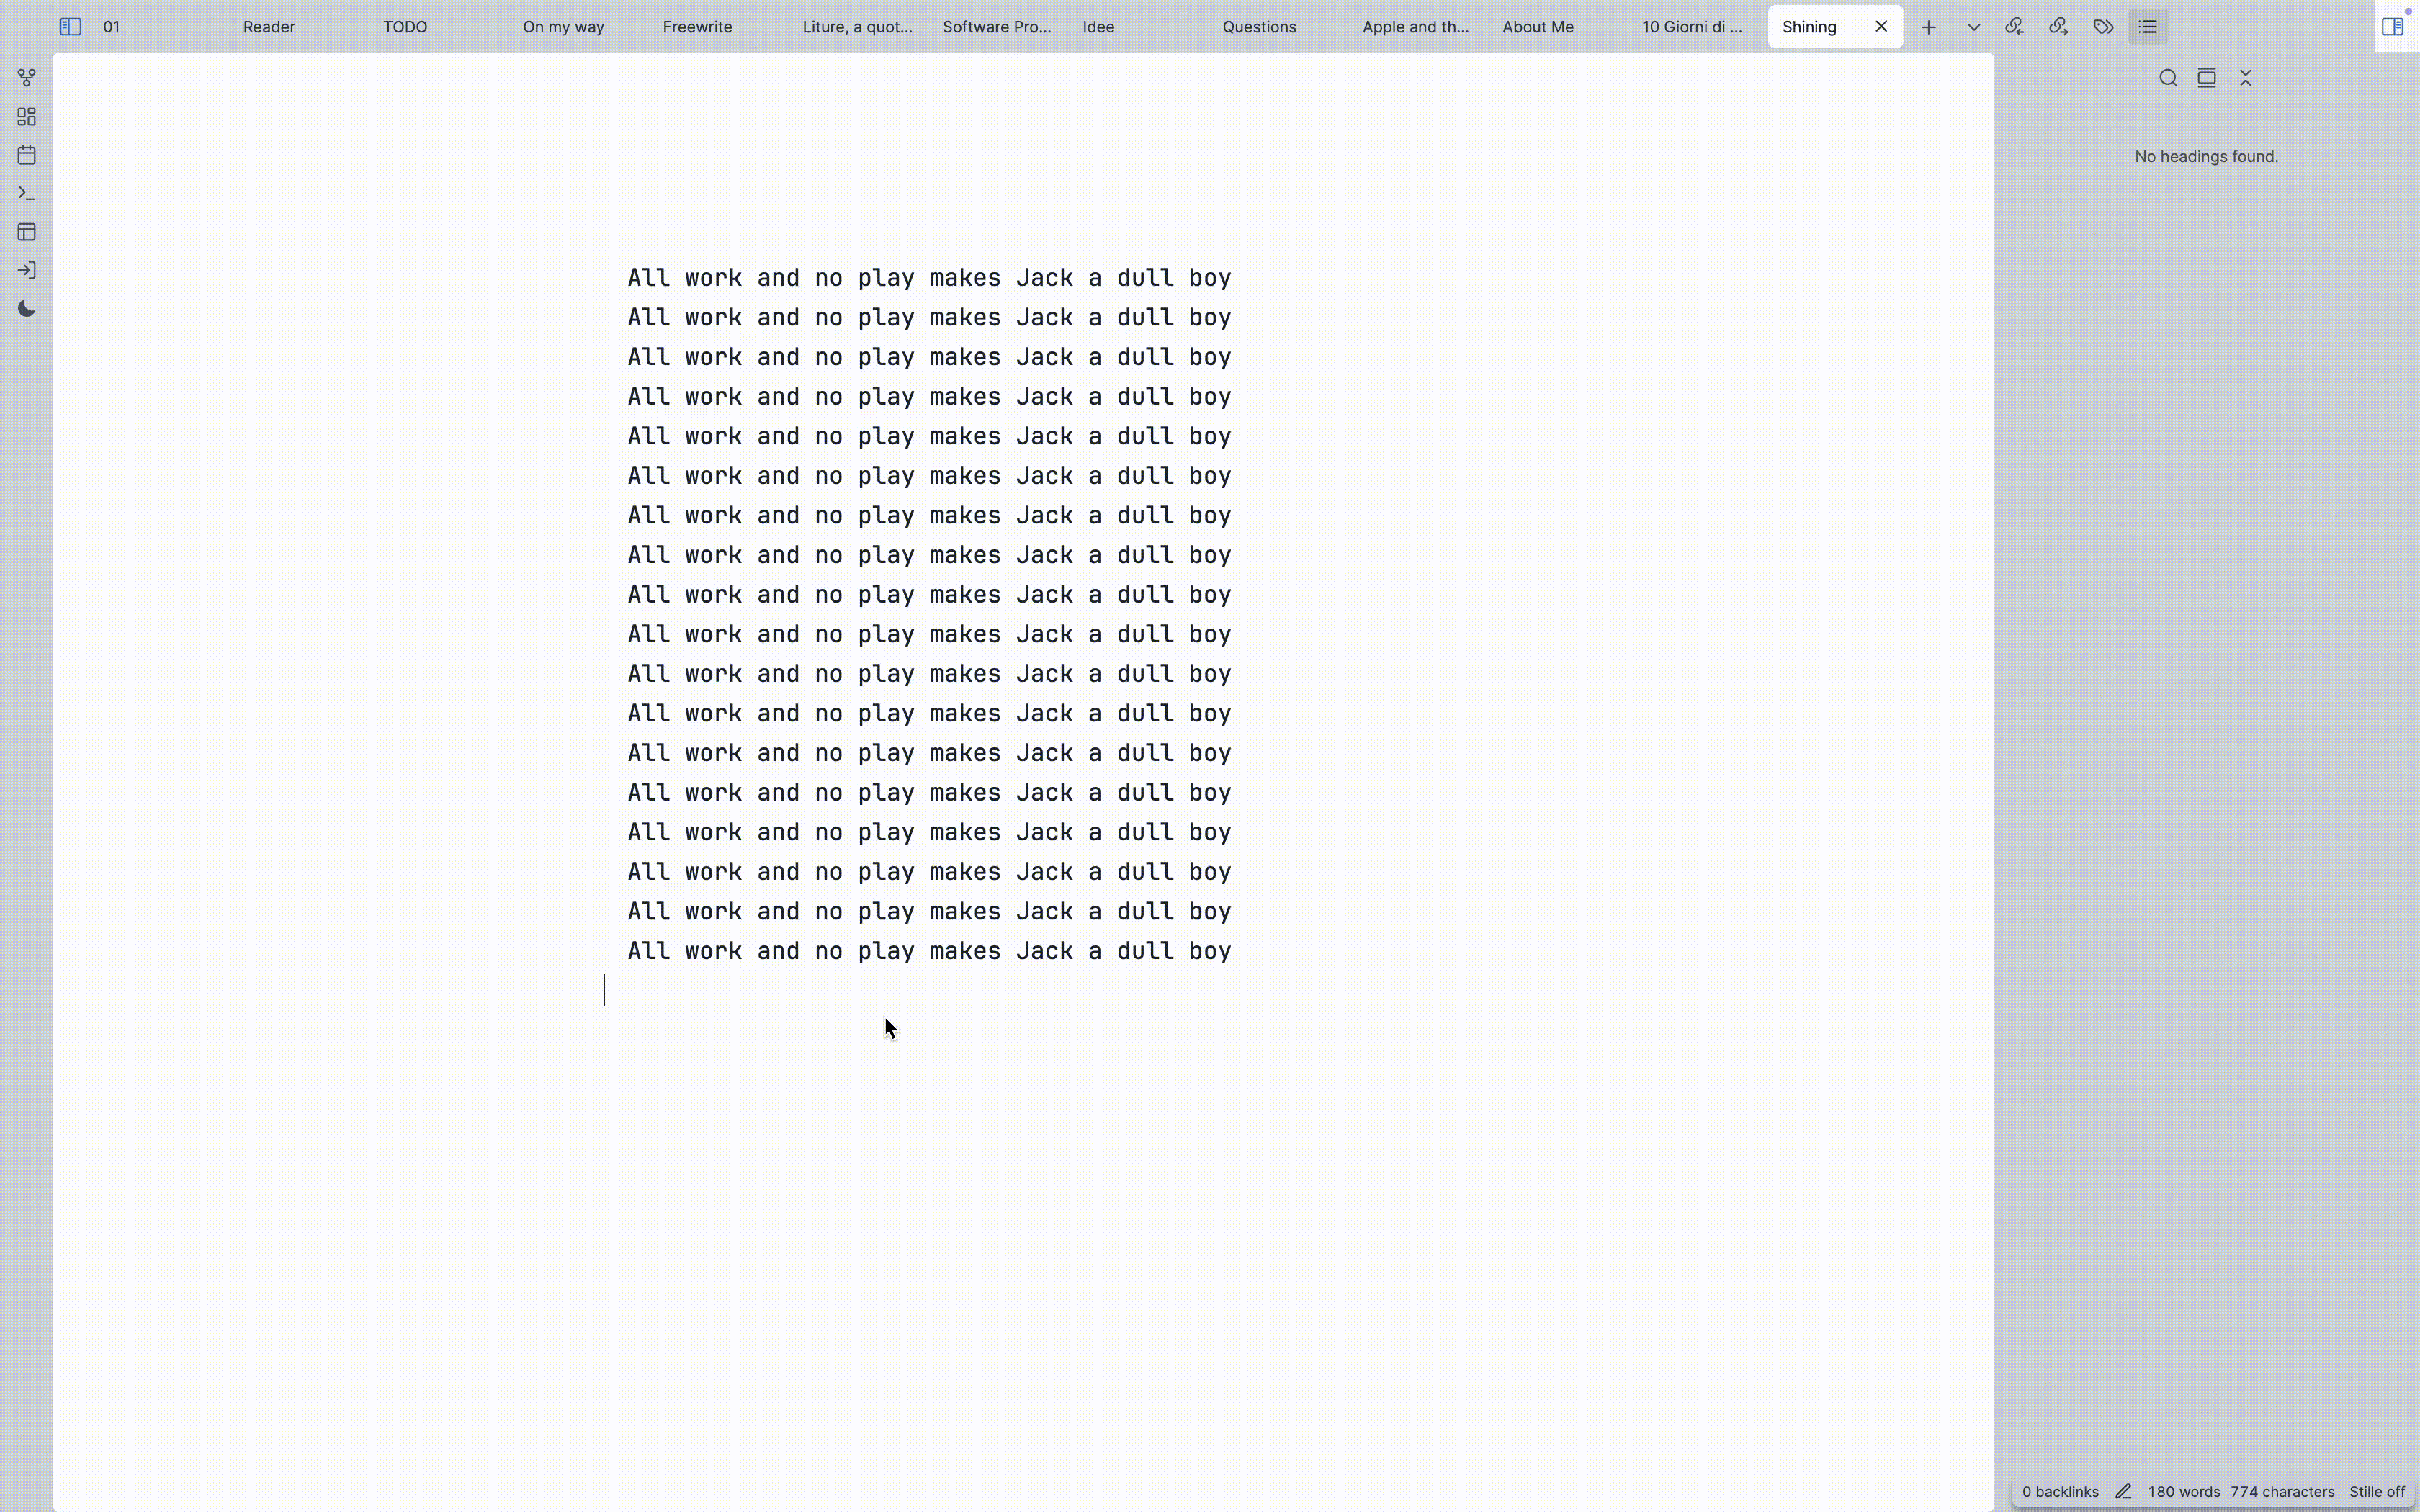Open the graph view from the ribbon

tap(27, 78)
